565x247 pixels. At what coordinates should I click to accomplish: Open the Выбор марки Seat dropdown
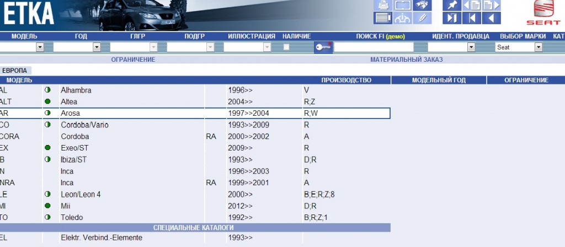point(538,47)
